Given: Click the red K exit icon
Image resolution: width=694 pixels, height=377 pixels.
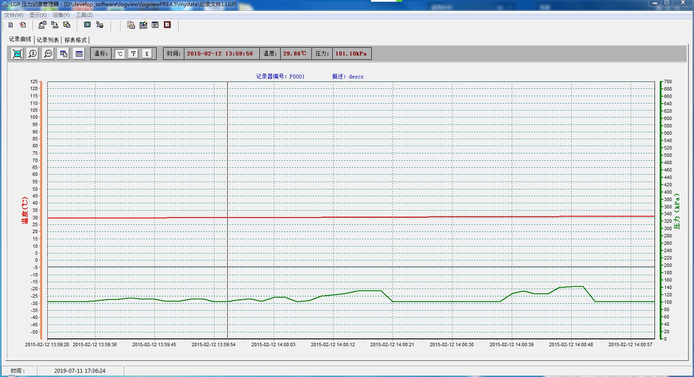Looking at the screenshot, I should point(167,25).
